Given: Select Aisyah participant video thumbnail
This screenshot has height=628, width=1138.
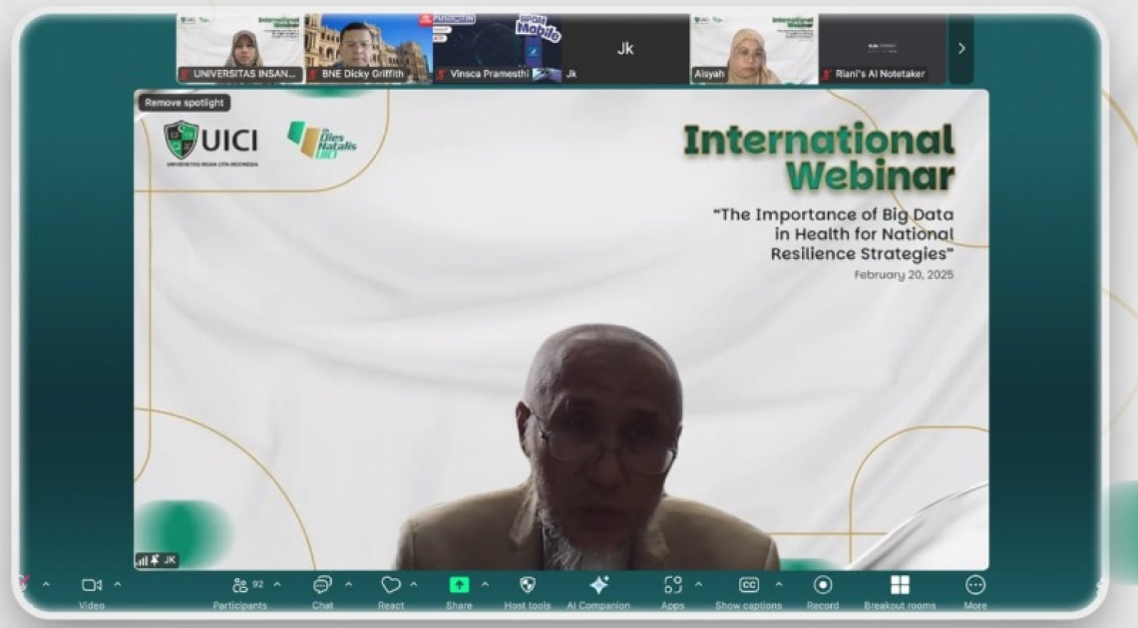Looking at the screenshot, I should 753,48.
